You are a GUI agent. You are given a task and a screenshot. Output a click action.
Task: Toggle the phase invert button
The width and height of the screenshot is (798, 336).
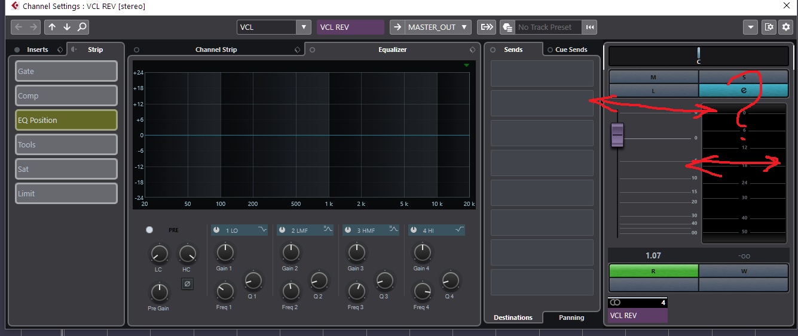[187, 283]
